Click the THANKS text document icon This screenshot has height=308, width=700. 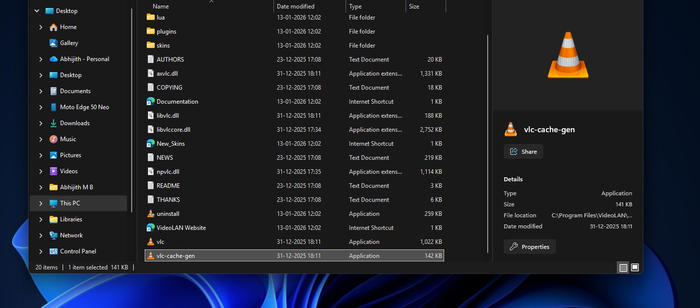coord(151,199)
